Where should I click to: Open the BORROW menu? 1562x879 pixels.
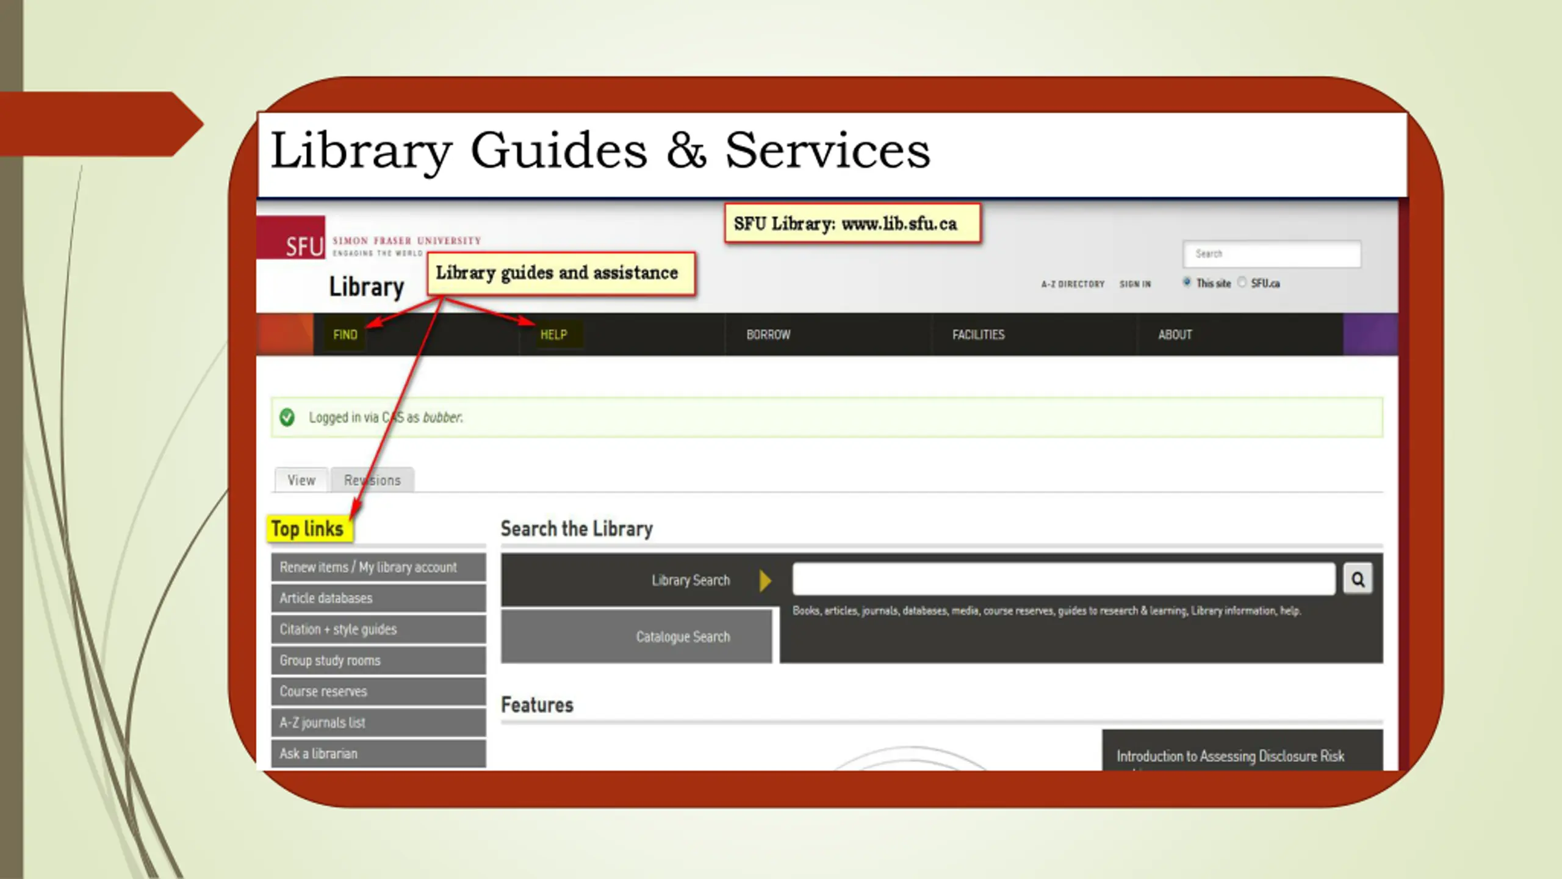coord(768,335)
